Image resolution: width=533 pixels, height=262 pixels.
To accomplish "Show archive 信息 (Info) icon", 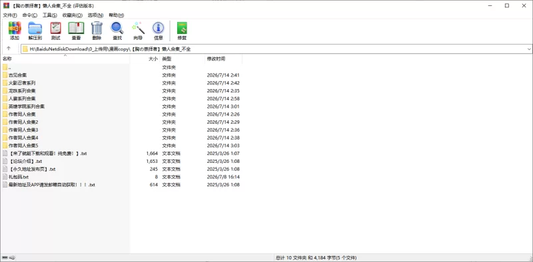I will click(x=159, y=28).
